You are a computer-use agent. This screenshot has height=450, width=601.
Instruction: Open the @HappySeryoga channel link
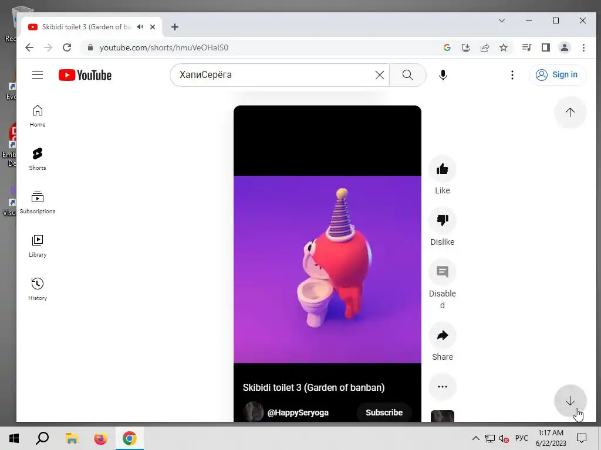[298, 412]
